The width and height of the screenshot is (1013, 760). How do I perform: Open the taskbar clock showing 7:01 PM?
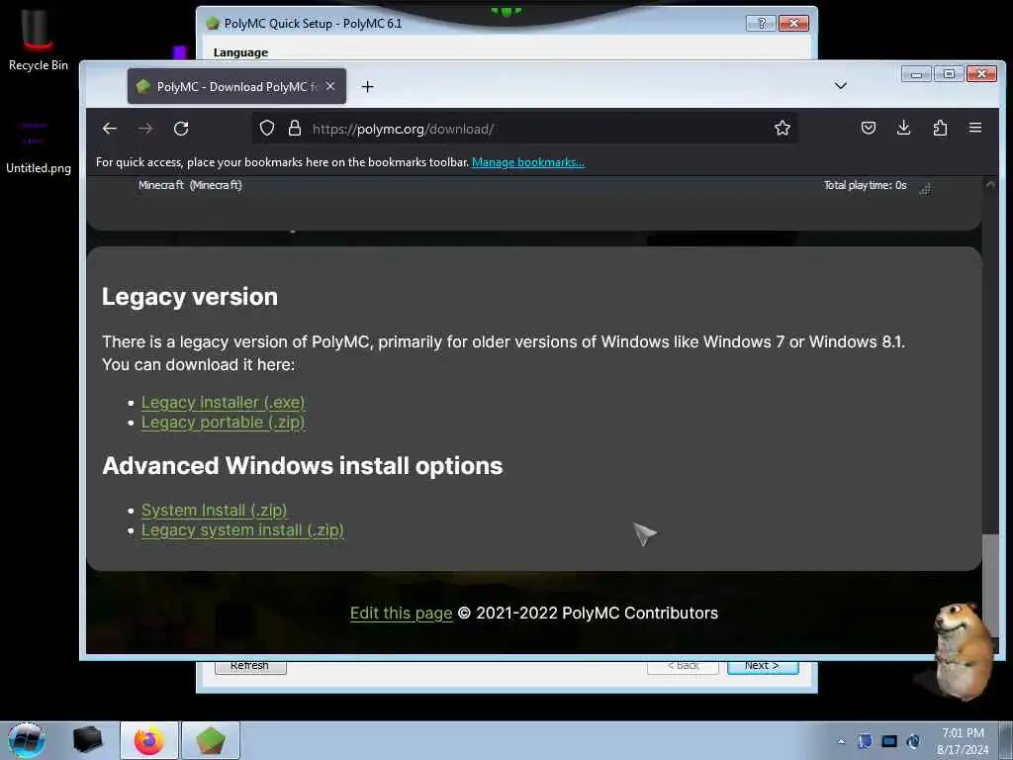963,741
